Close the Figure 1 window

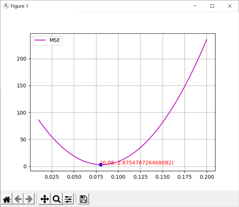pyautogui.click(x=230, y=6)
